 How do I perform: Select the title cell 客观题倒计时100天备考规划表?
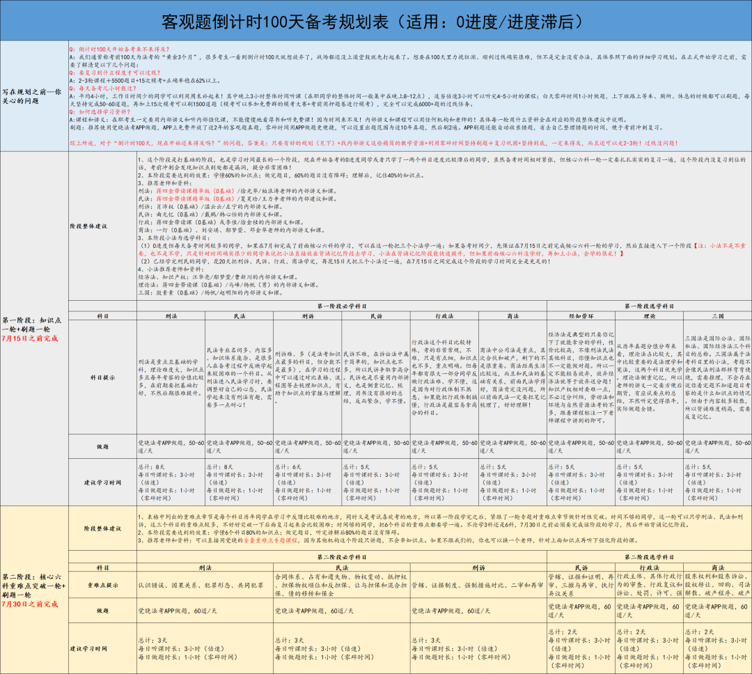(375, 21)
